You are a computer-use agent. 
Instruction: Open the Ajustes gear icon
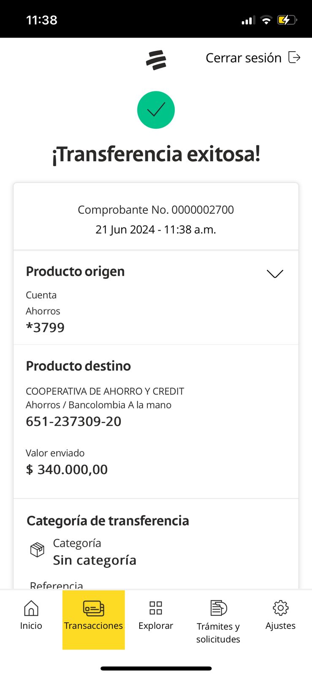point(280,608)
